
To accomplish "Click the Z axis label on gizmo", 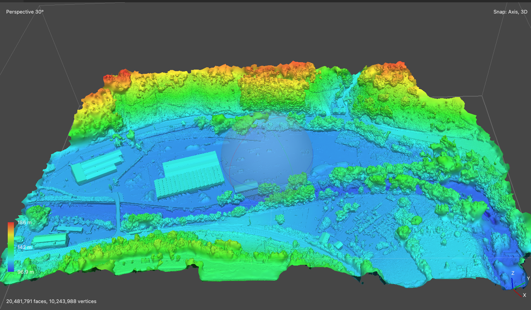I will (513, 273).
